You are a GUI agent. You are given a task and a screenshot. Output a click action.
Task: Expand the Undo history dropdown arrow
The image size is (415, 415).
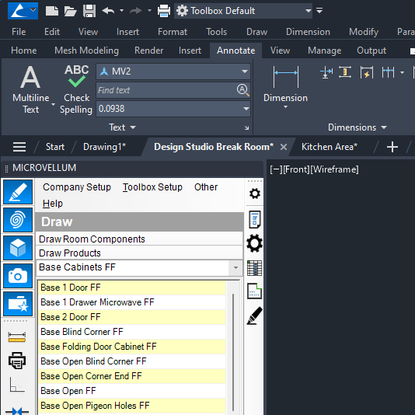click(x=121, y=11)
